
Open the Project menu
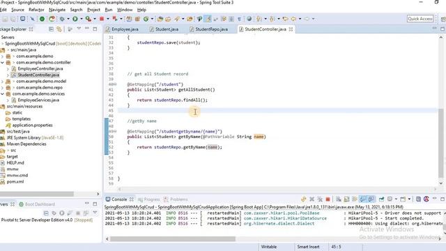point(93,10)
